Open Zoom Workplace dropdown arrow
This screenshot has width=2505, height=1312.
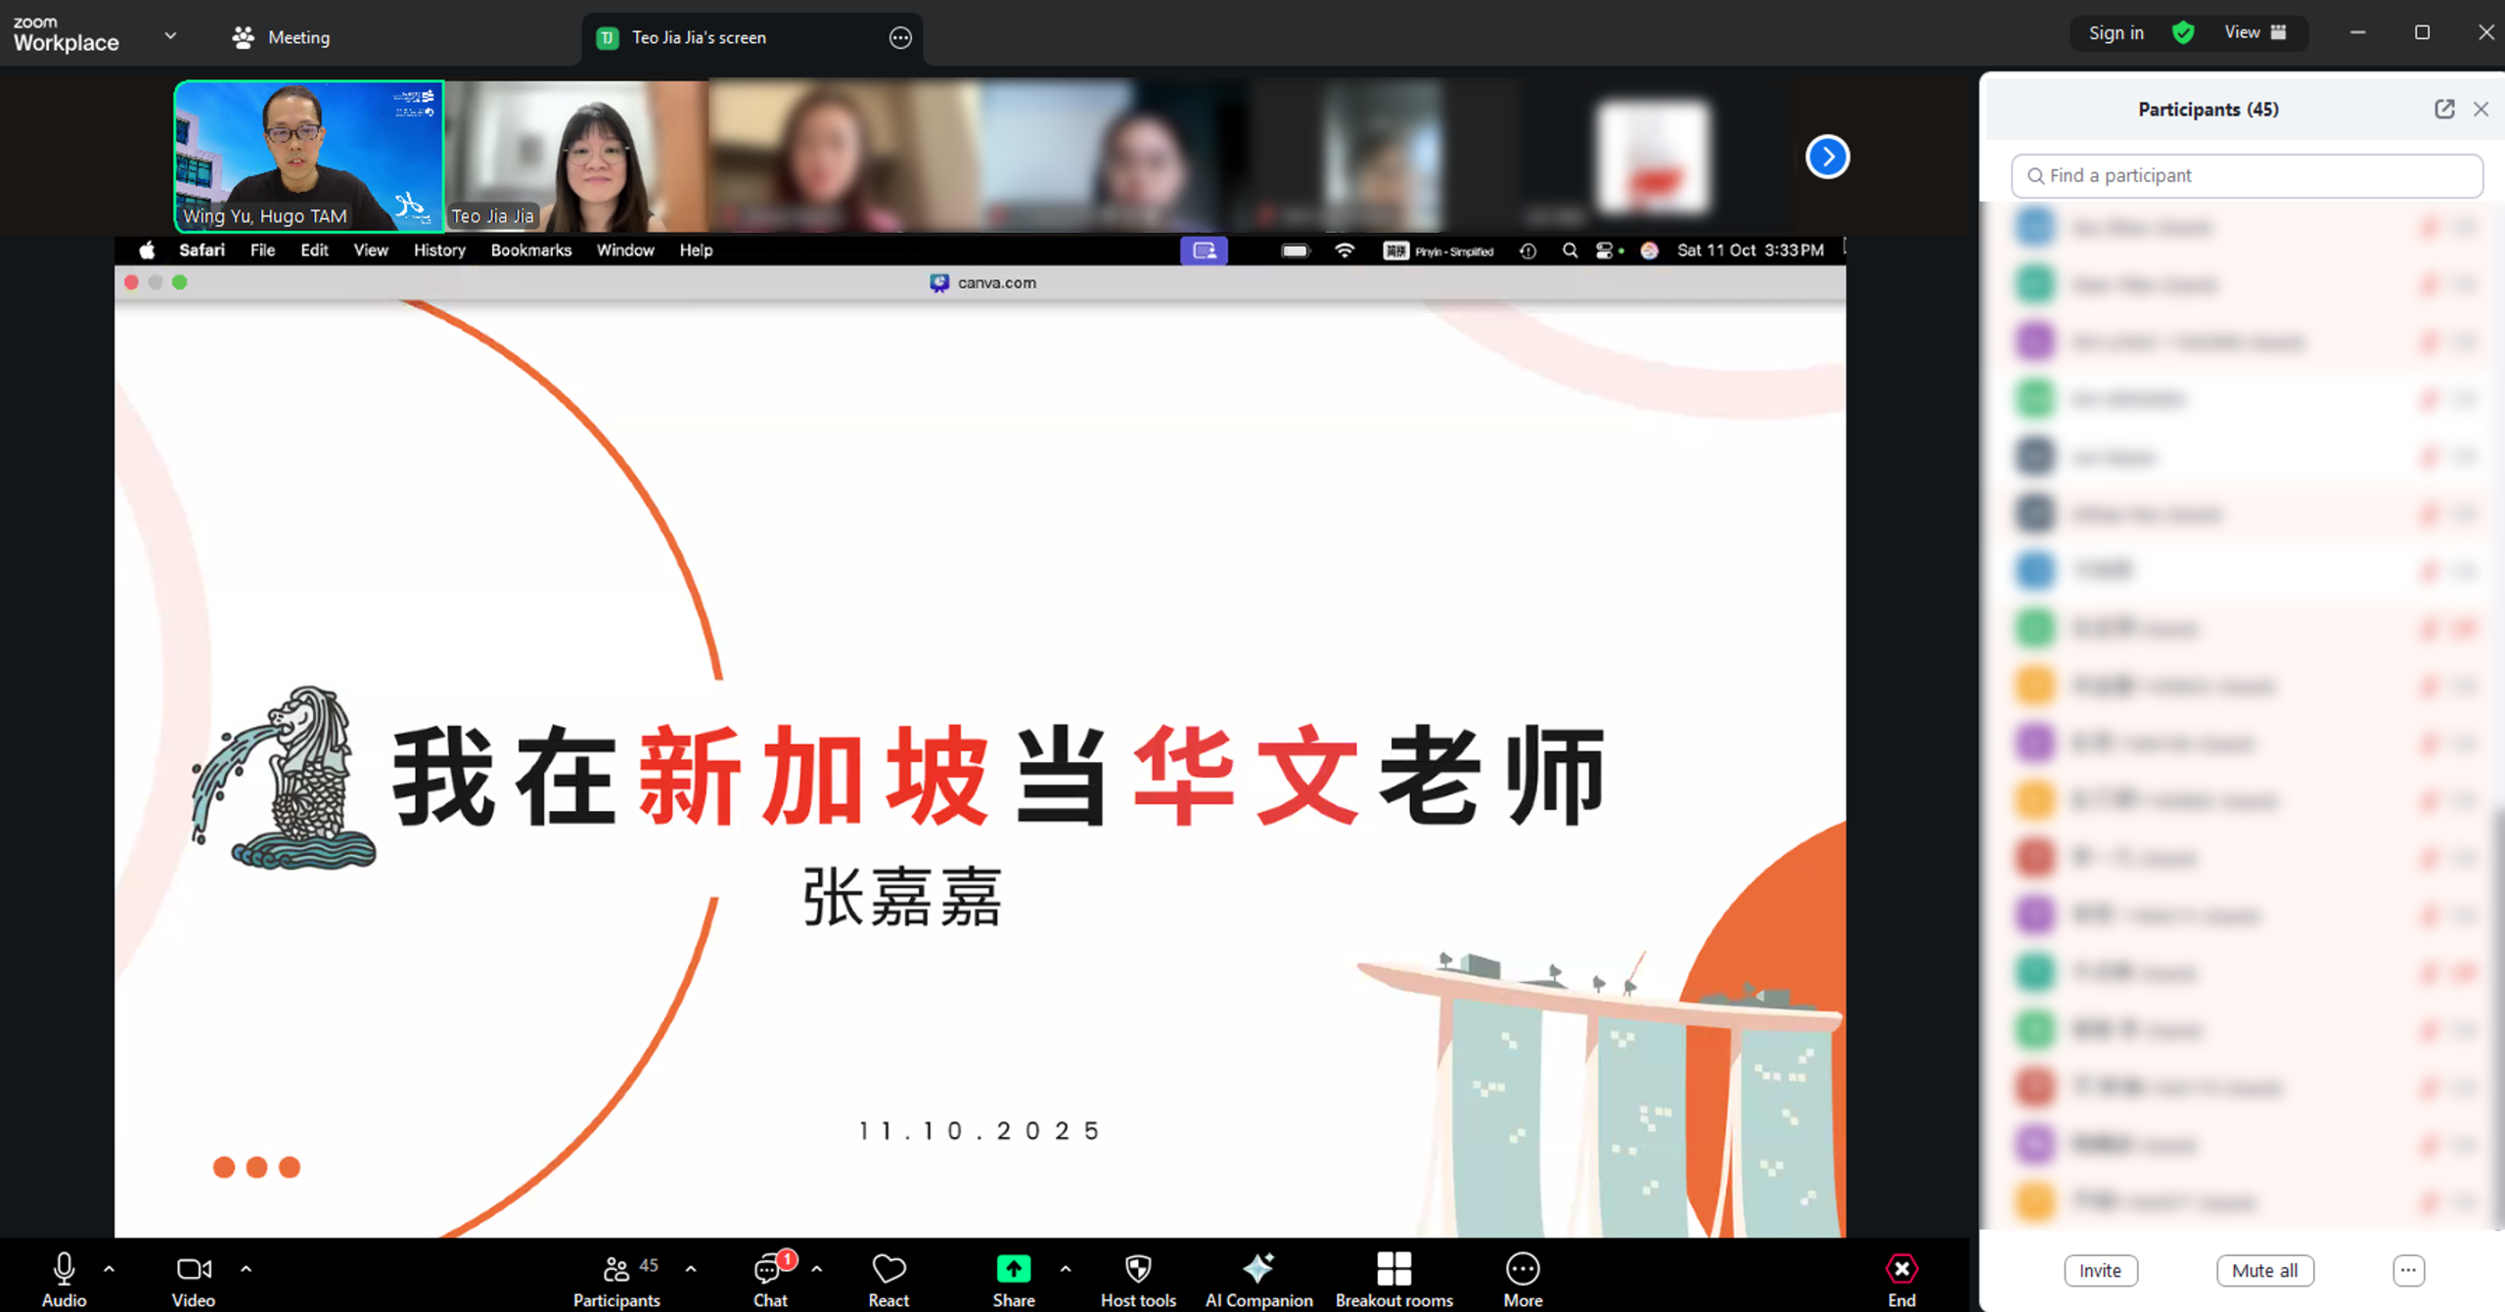coord(170,36)
